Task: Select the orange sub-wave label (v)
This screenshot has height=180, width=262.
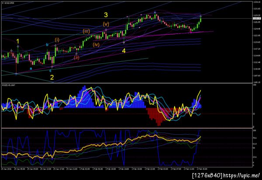Action: click(x=106, y=24)
